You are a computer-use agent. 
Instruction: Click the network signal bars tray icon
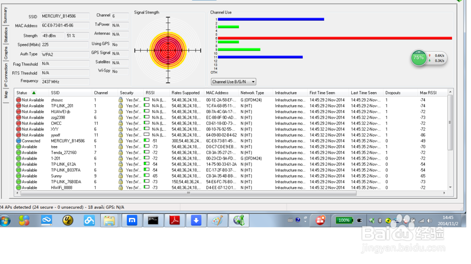[x=422, y=221]
